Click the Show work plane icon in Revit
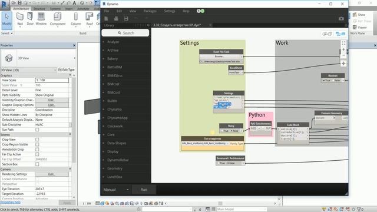Viewport: 377px width, 212px height. pyautogui.click(x=359, y=15)
